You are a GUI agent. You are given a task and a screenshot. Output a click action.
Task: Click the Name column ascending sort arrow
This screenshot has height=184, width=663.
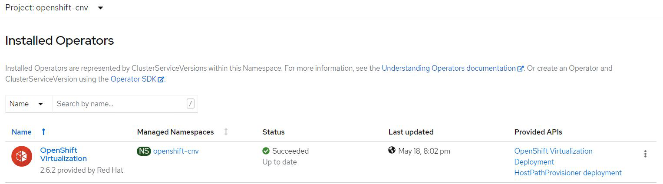click(x=43, y=132)
